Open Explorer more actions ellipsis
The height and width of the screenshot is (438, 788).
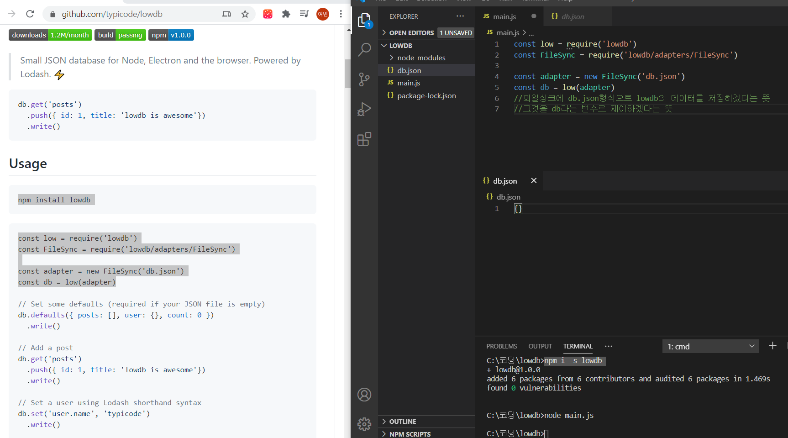[x=460, y=16]
